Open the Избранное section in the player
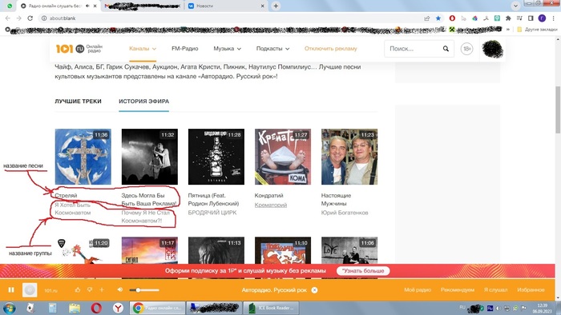 click(531, 290)
